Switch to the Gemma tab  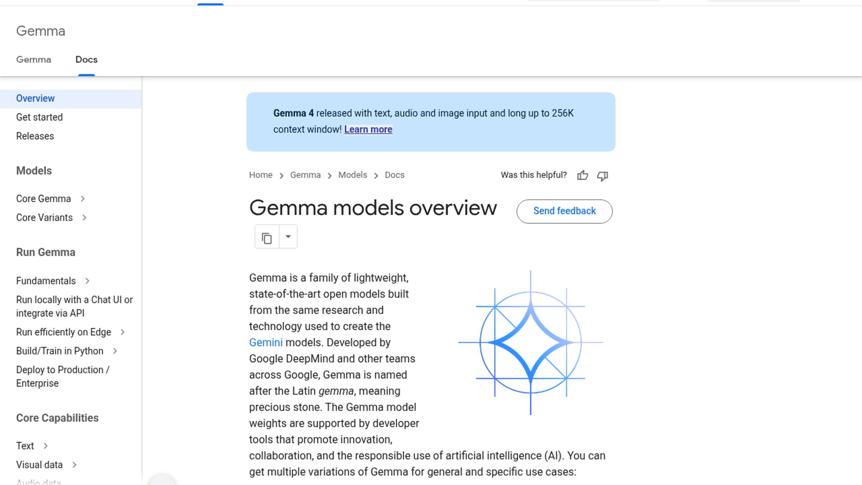(33, 59)
